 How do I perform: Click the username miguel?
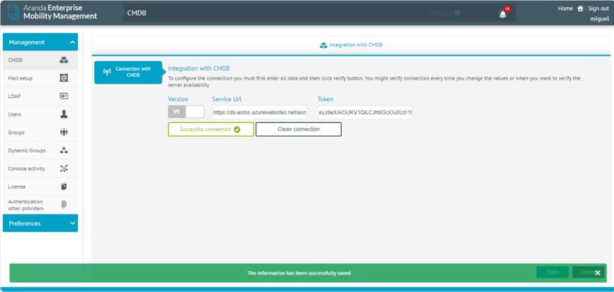click(x=600, y=19)
